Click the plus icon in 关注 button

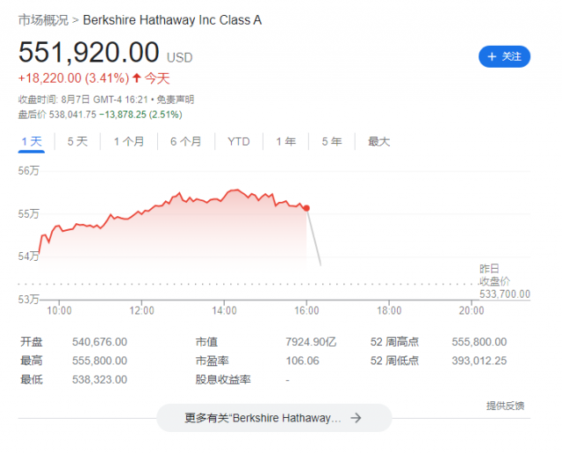tap(492, 56)
